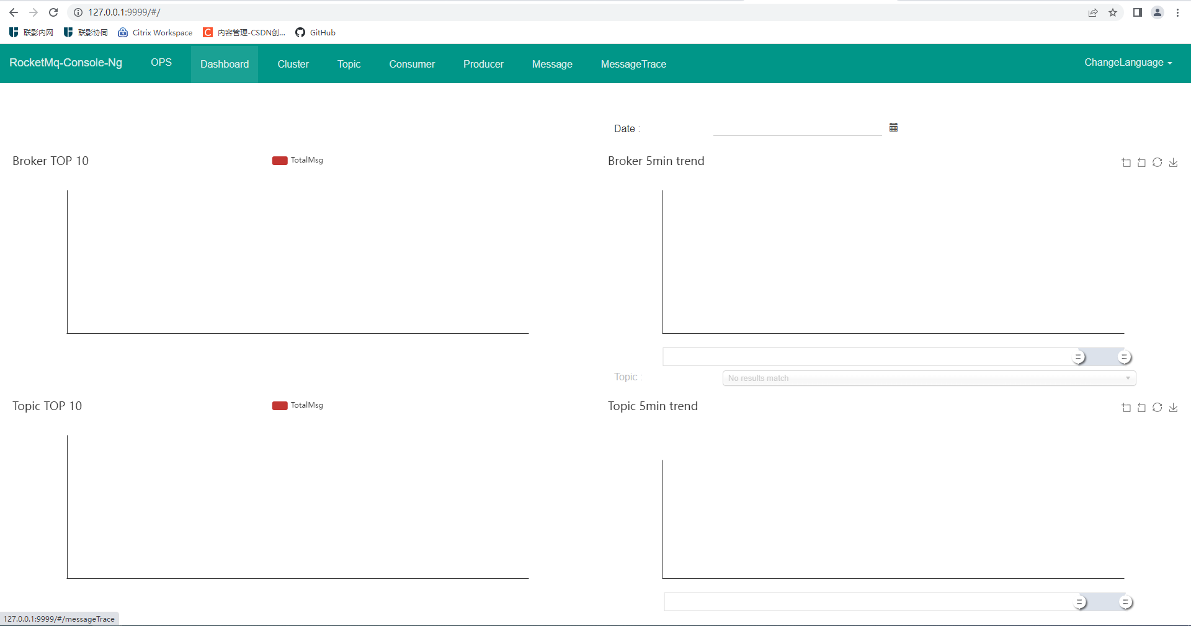The width and height of the screenshot is (1191, 626).
Task: Toggle the TotalMsg legend on Broker TOP 10
Action: pyautogui.click(x=298, y=160)
